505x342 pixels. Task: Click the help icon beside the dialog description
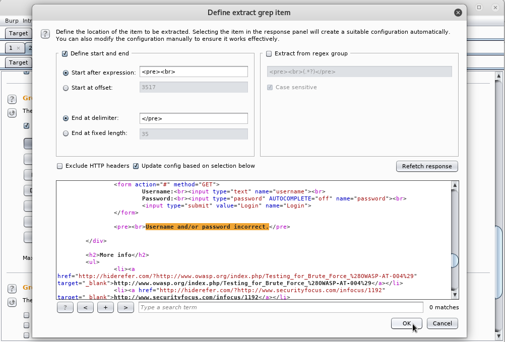tap(45, 34)
